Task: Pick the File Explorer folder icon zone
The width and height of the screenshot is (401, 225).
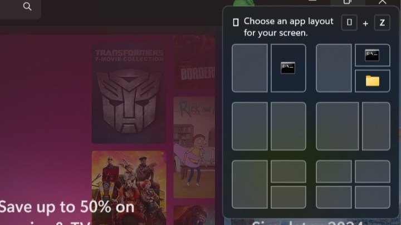Action: [x=373, y=81]
